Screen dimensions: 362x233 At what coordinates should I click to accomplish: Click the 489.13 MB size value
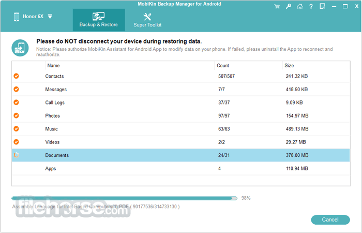[x=297, y=129]
